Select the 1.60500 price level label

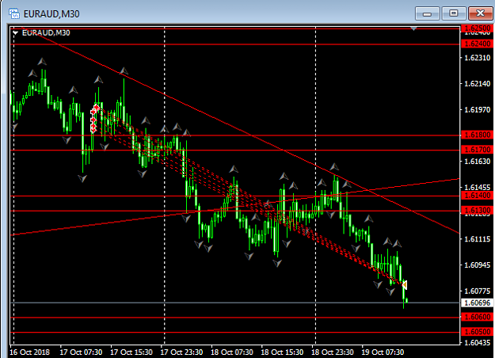coord(477,332)
